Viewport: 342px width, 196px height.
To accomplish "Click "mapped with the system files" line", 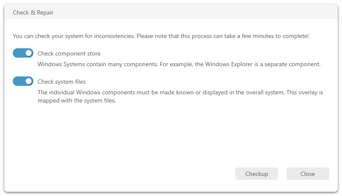I will point(77,101).
